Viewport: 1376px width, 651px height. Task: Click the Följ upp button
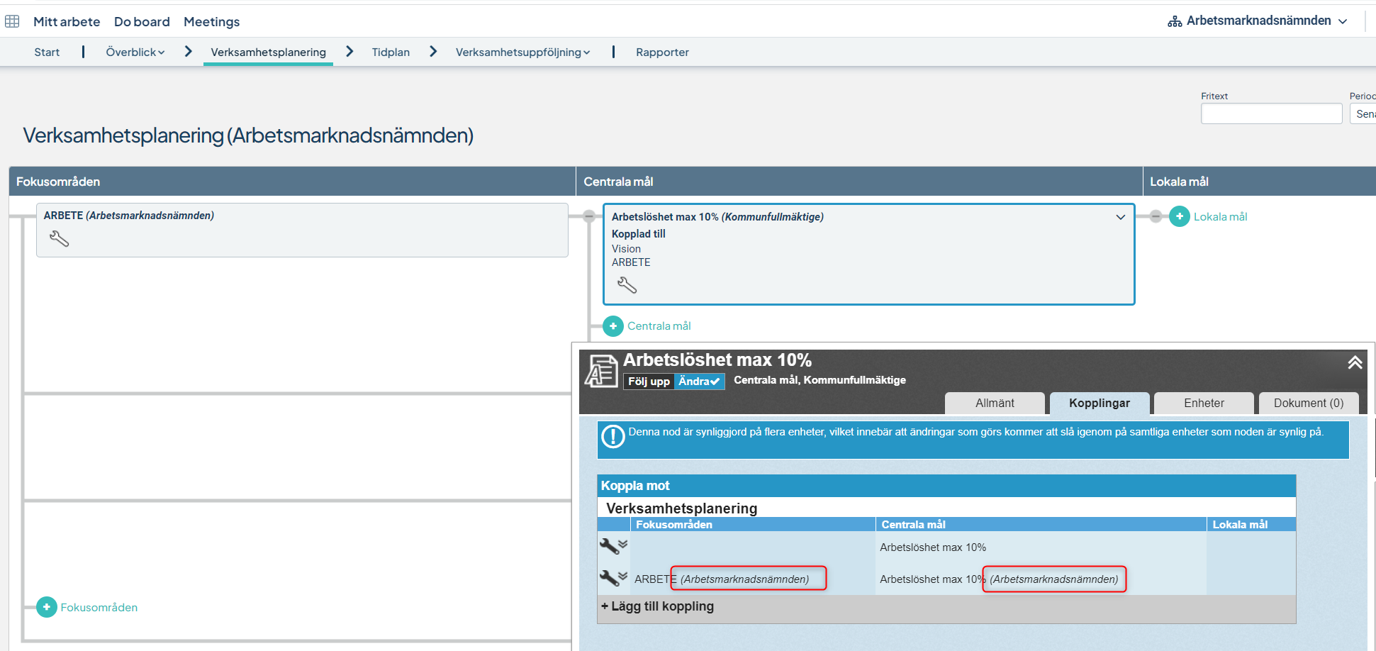[649, 382]
